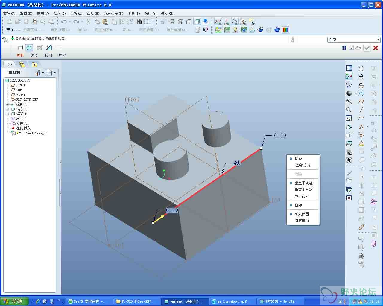
Task: Click the blue teapot render icon
Action: tap(277, 30)
